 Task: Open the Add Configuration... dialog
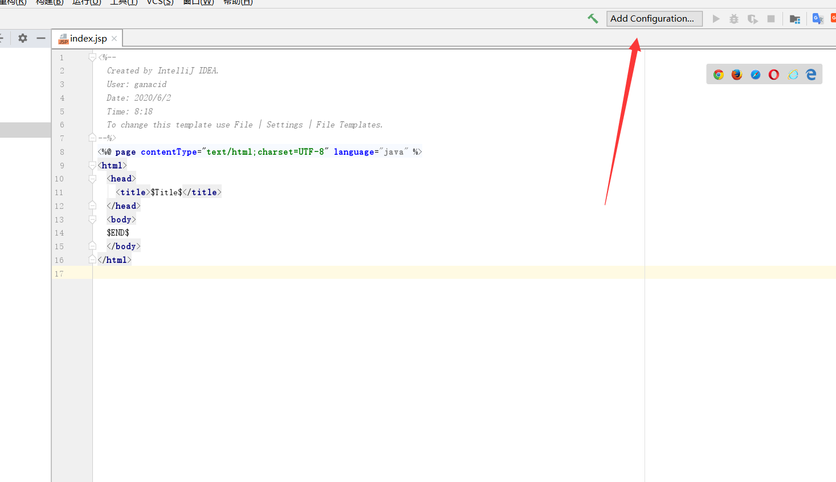click(654, 19)
